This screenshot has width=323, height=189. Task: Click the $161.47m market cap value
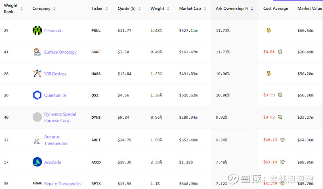point(188,52)
